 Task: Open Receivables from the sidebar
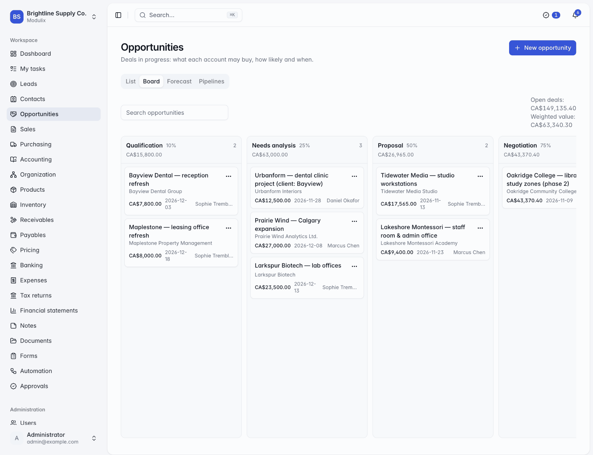tap(54, 220)
